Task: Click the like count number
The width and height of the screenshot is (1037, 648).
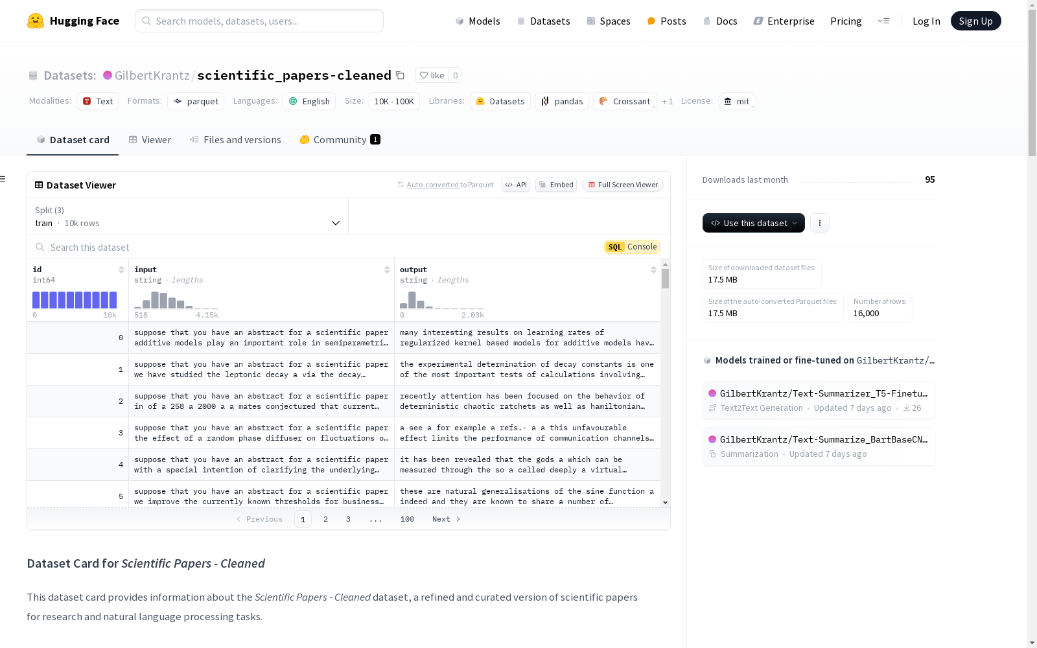Action: point(456,75)
